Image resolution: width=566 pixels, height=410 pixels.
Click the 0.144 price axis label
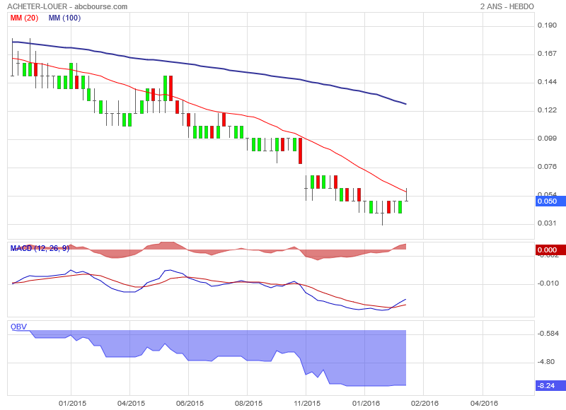pyautogui.click(x=547, y=82)
